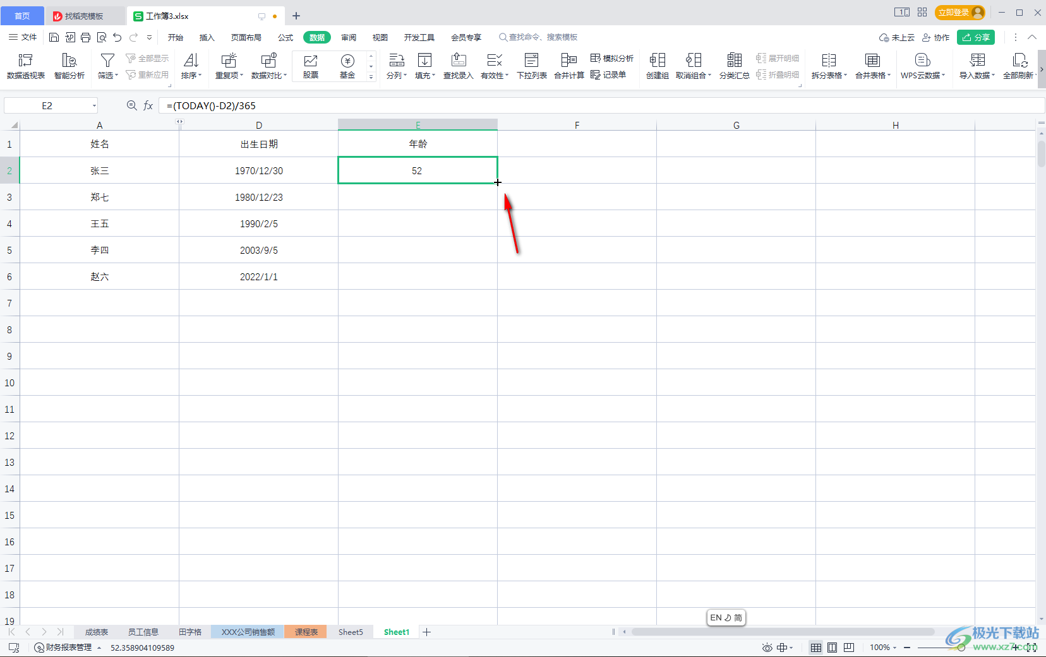Click the Undo arrow icon

117,37
